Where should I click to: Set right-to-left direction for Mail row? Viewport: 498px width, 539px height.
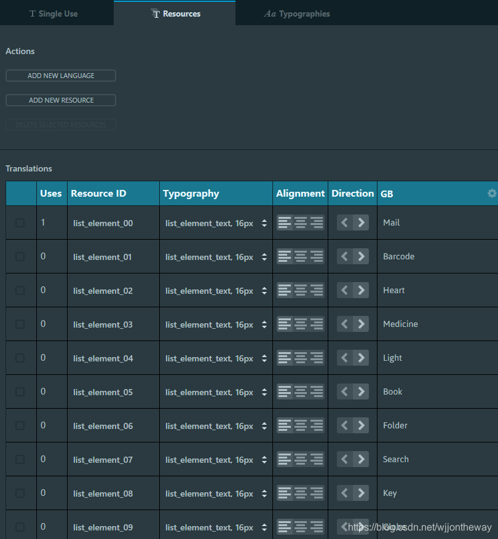(x=345, y=222)
